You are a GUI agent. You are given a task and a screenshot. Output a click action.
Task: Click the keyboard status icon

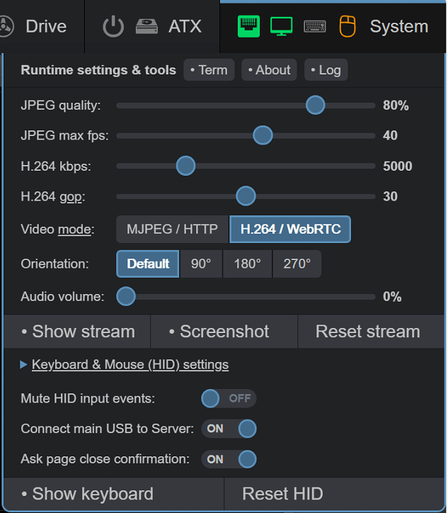pos(315,26)
